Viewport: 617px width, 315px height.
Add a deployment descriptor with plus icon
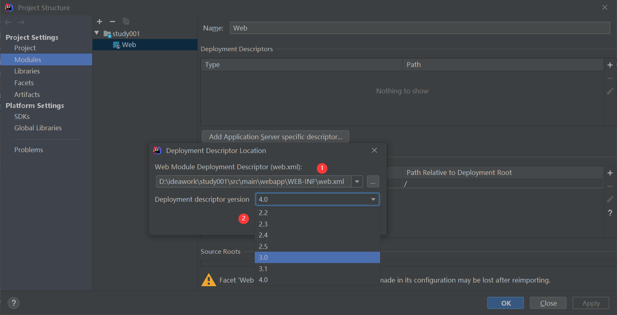click(x=610, y=65)
